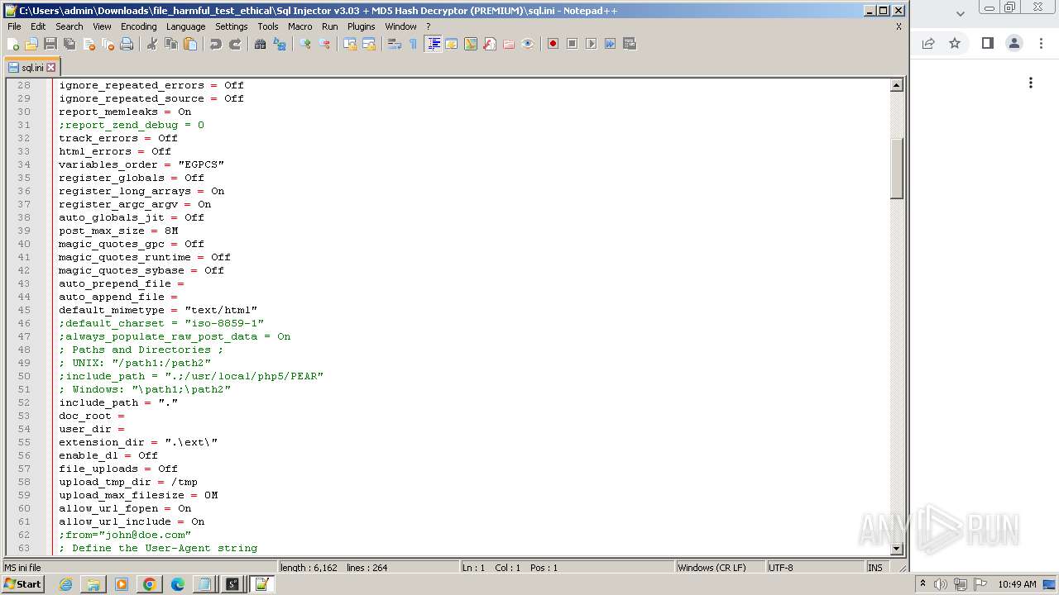The width and height of the screenshot is (1059, 595).
Task: Toggle the monitoring eye icon
Action: [x=528, y=44]
